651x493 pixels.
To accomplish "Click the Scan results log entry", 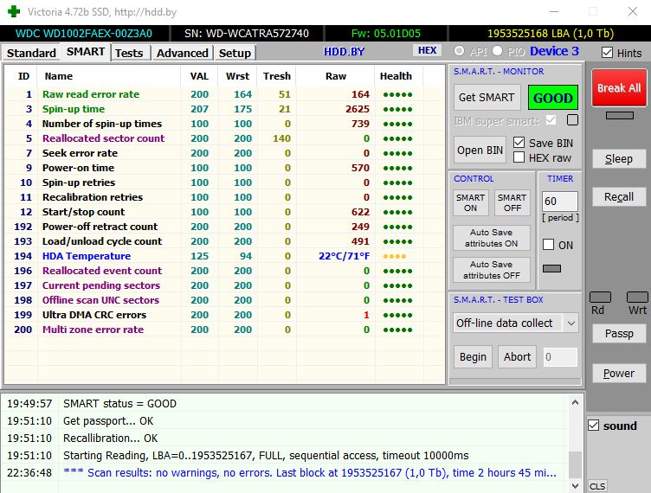I will tap(309, 473).
